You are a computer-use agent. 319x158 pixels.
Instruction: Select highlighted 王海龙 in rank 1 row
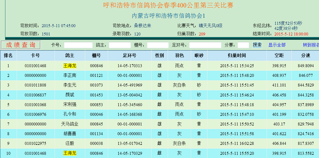tap(70, 66)
